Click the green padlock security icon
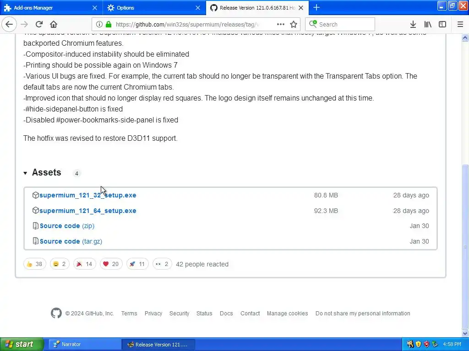The height and width of the screenshot is (351, 469). (109, 25)
